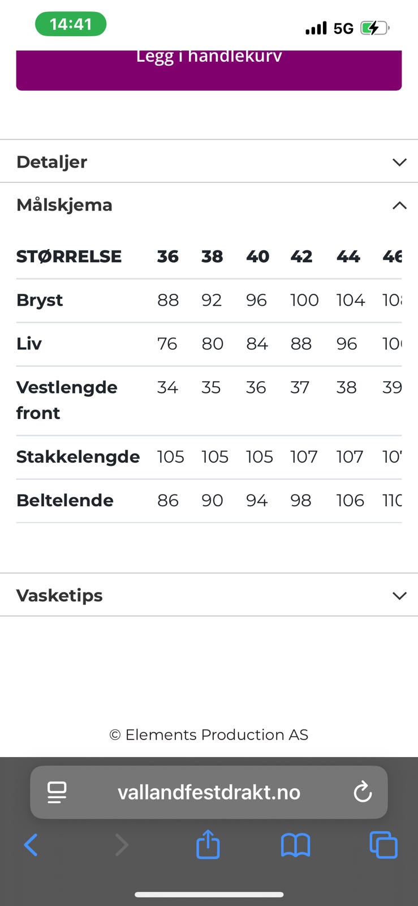Open the Detaljer heading
The width and height of the screenshot is (418, 906).
(x=52, y=162)
